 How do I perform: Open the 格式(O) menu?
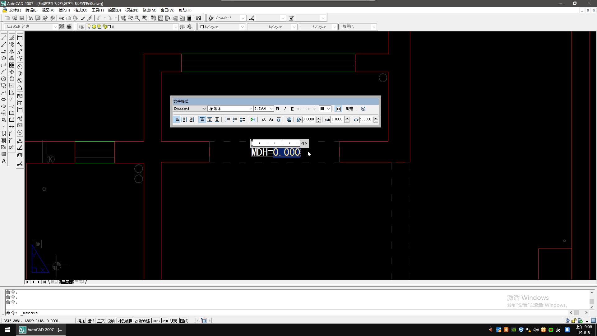(81, 10)
